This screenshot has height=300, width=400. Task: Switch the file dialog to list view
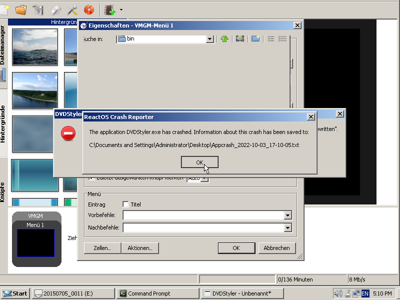click(x=271, y=39)
